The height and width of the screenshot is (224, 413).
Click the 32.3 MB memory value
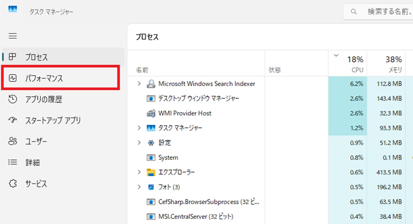(390, 113)
